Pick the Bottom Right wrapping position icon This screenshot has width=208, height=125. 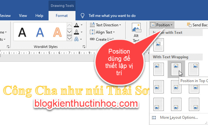coord(194,104)
